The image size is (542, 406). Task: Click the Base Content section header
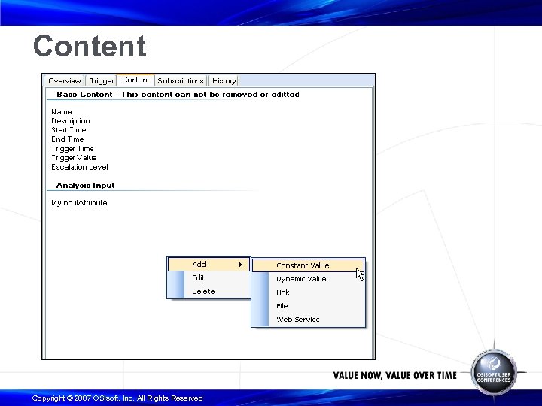click(178, 95)
